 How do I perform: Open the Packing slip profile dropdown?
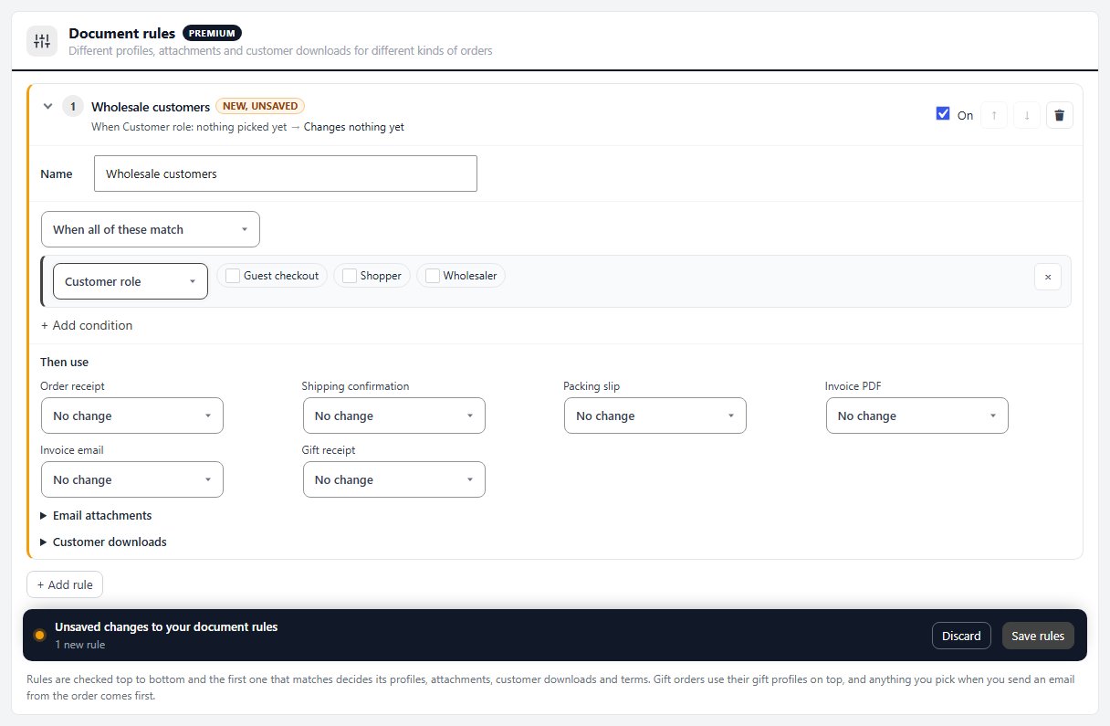(x=655, y=416)
